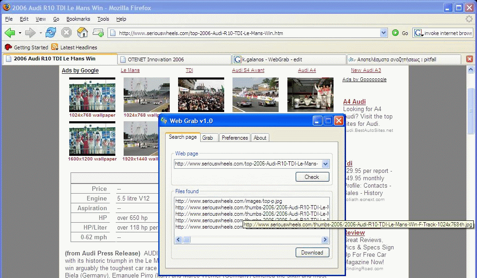Open the Back button history dropdown arrow
Screen dimensions: 477x278
click(x=20, y=33)
